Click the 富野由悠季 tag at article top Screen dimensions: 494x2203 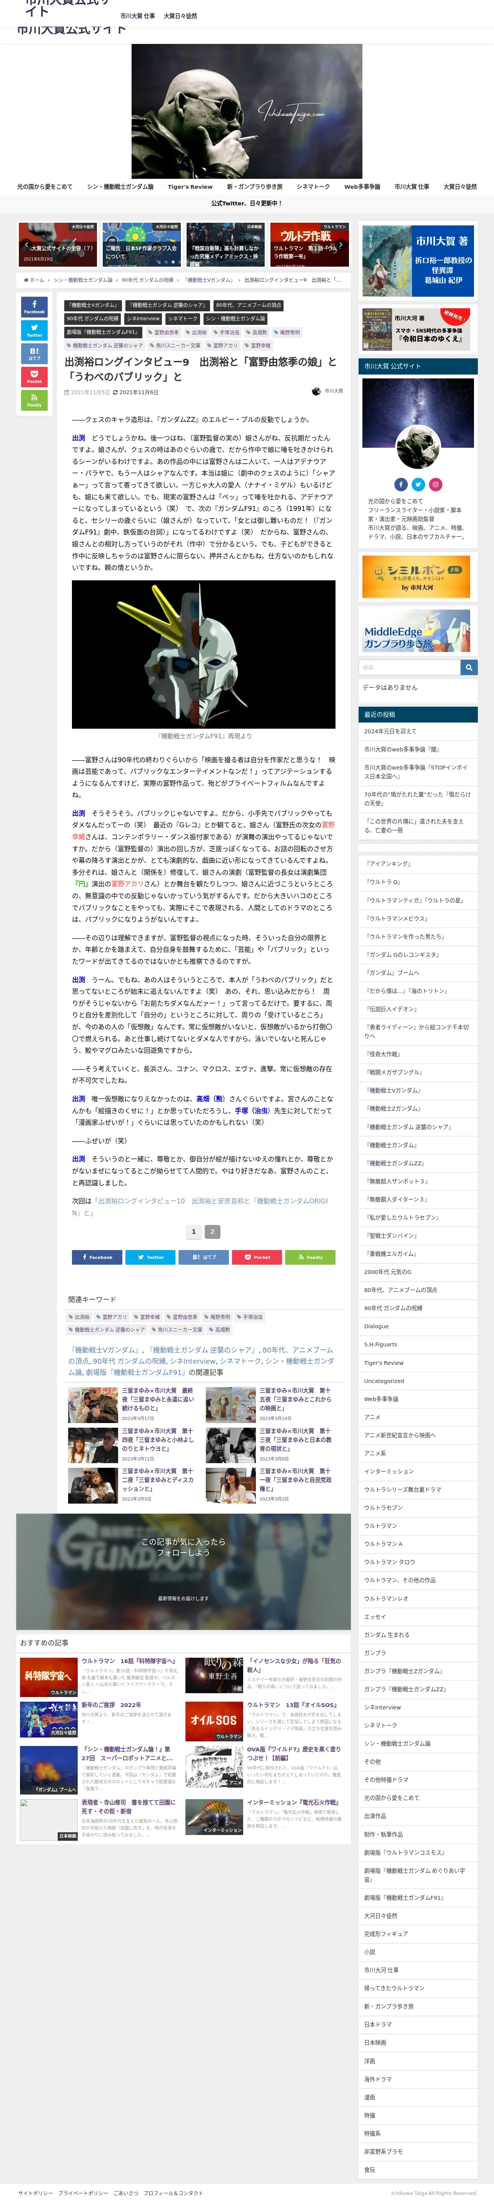point(163,333)
